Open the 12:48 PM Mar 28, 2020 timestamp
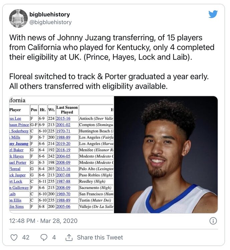Image resolution: width=230 pixels, height=250 pixels. [x=43, y=221]
